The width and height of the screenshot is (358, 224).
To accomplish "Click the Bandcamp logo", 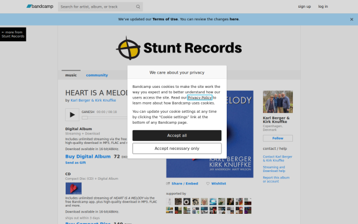I will point(40,7).
